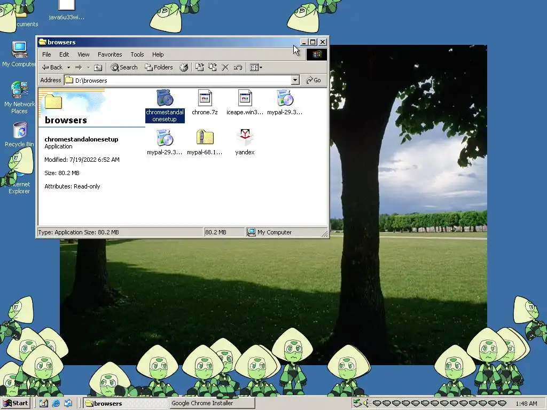Select the yandex installer file
The height and width of the screenshot is (410, 547).
[x=245, y=142]
